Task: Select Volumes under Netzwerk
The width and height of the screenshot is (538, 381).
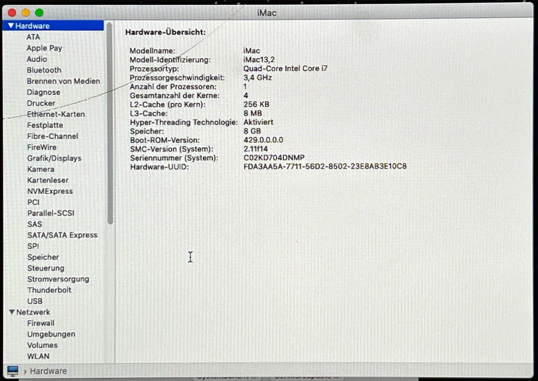Action: coord(42,345)
